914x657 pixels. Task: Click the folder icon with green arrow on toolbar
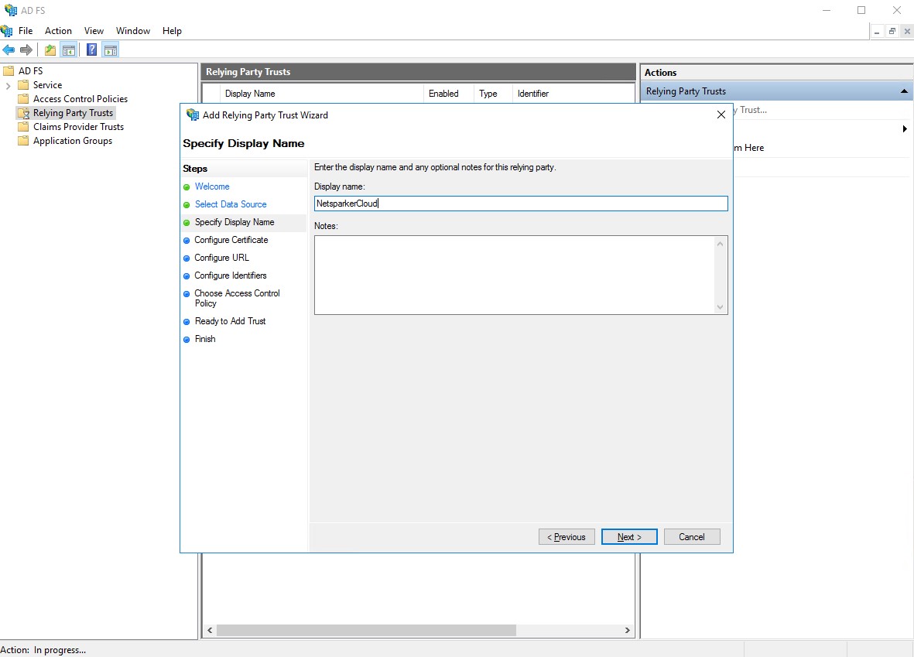point(49,49)
